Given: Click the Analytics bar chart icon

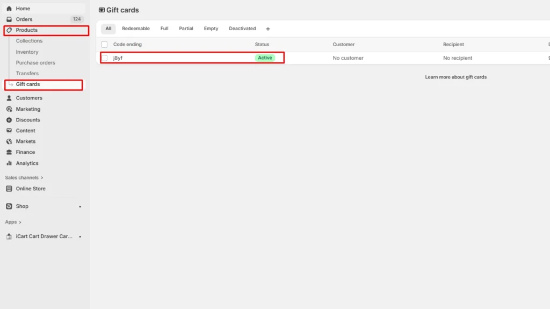Looking at the screenshot, I should coord(9,163).
